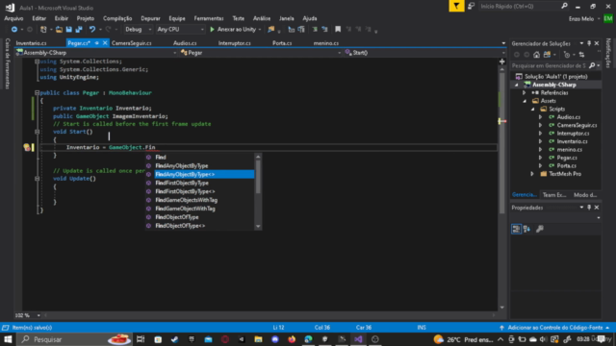Click the IntelliSense list scrollbar thumb

point(258,177)
